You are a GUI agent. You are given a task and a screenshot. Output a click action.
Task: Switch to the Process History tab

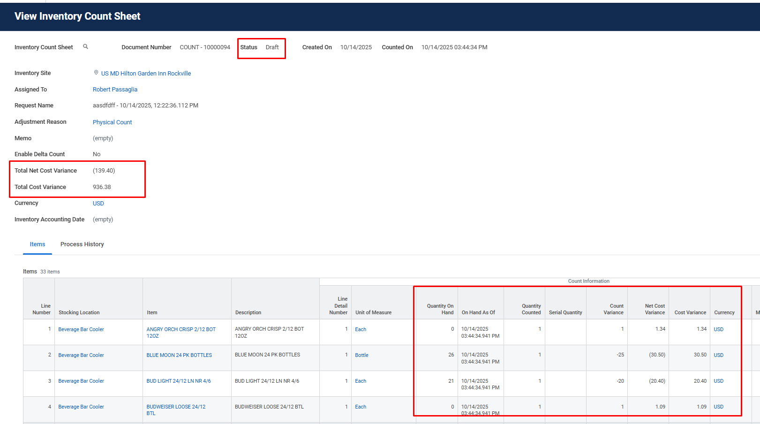click(82, 244)
